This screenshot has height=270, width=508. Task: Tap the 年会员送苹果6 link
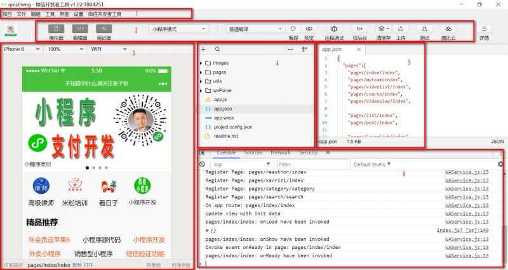click(50, 240)
